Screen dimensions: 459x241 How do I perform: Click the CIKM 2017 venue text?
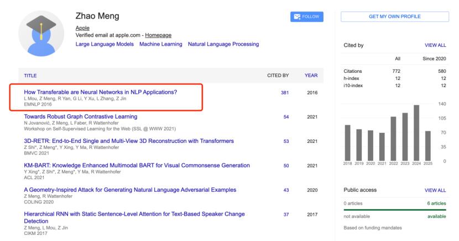[x=35, y=233]
